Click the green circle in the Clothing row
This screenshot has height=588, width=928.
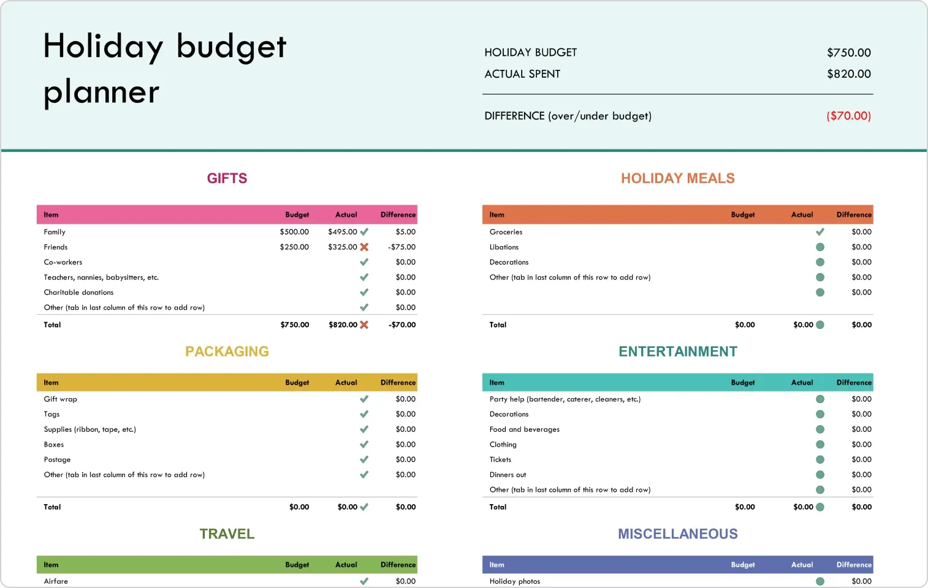tap(820, 445)
